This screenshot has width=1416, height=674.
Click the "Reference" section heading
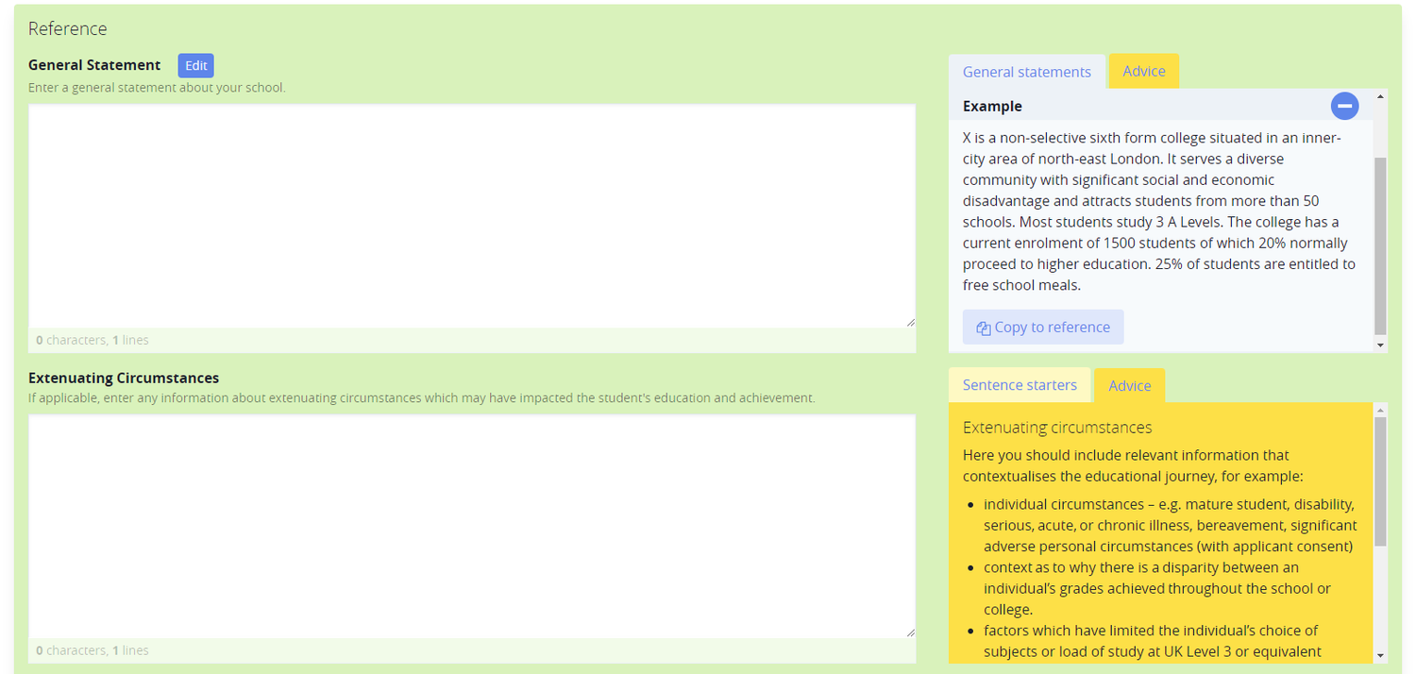tap(68, 28)
